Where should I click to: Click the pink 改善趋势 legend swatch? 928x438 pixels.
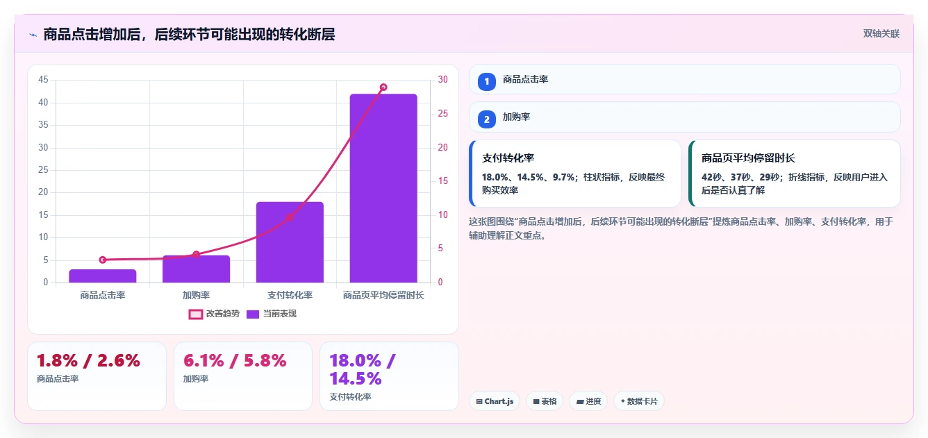click(196, 314)
